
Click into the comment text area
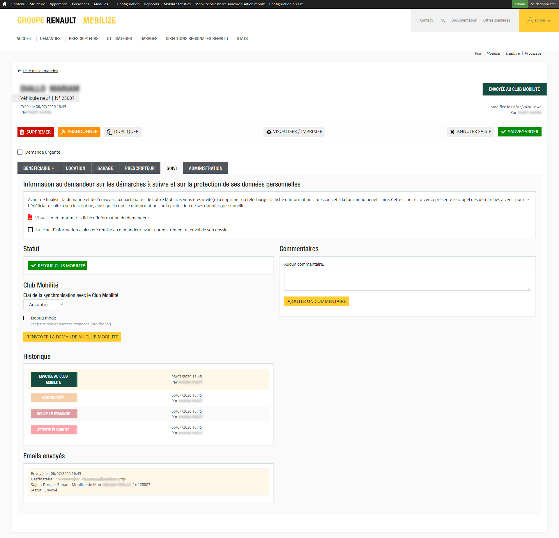pyautogui.click(x=407, y=279)
